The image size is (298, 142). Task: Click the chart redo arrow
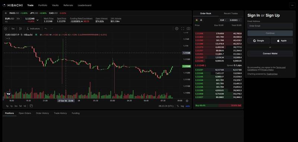coord(51,29)
